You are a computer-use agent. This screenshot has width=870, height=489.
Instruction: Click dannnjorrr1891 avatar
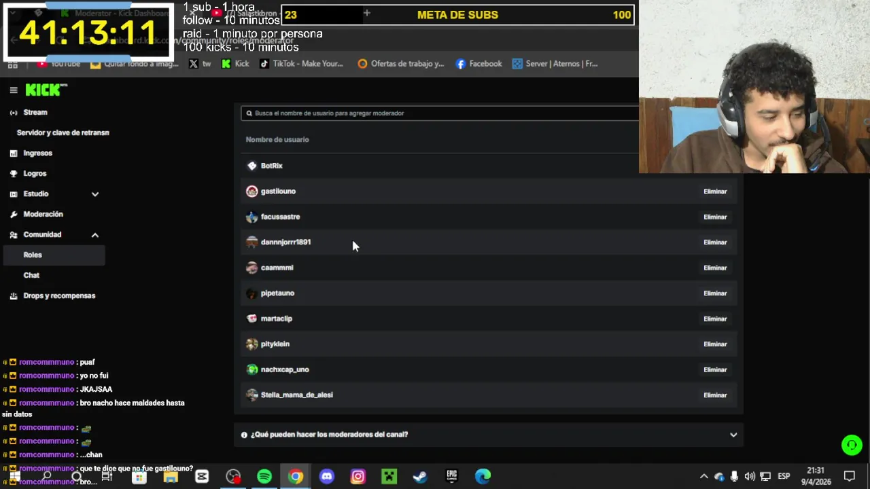[x=252, y=242]
